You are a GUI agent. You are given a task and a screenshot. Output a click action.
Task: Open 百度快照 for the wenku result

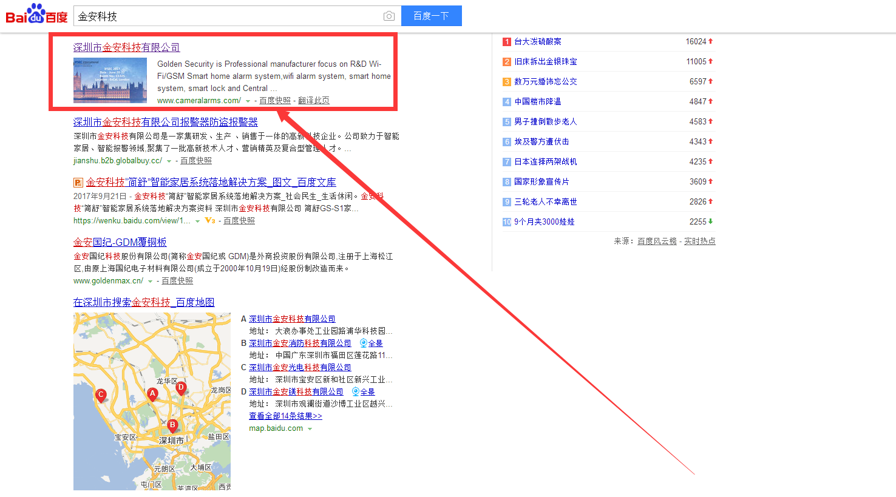239,221
